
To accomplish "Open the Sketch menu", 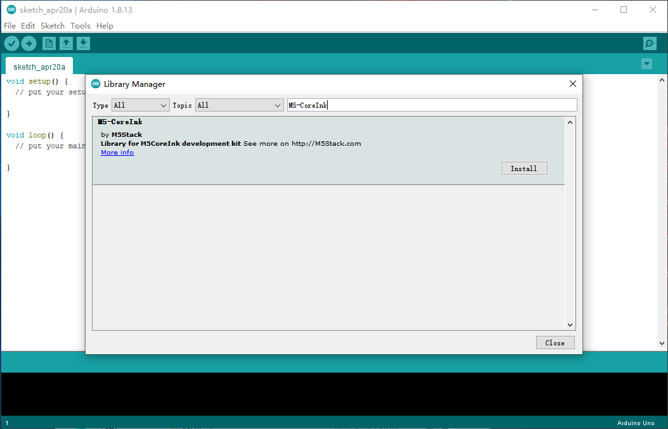I will coord(53,25).
